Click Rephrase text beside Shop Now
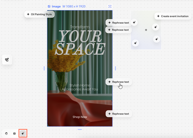 pos(119,114)
